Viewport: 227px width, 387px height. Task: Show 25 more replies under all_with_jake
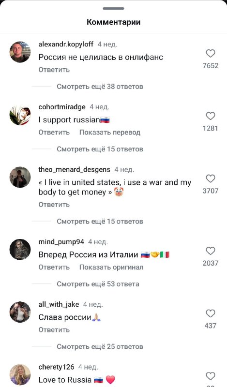[x=100, y=346]
